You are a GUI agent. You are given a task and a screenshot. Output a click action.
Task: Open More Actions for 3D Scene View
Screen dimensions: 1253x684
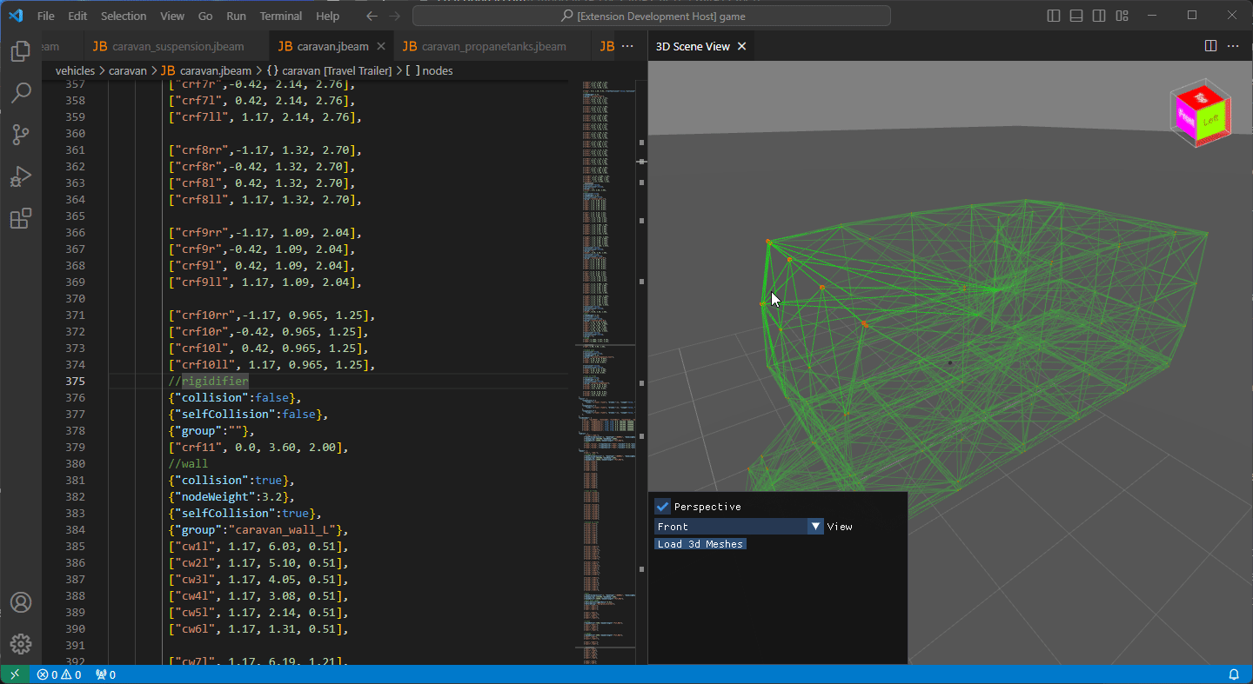click(x=1233, y=46)
